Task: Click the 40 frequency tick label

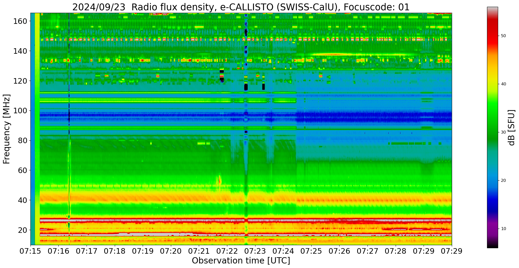Action: point(22,200)
